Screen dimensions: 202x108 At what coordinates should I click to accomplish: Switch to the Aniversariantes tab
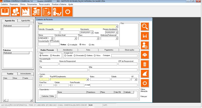[26, 74]
